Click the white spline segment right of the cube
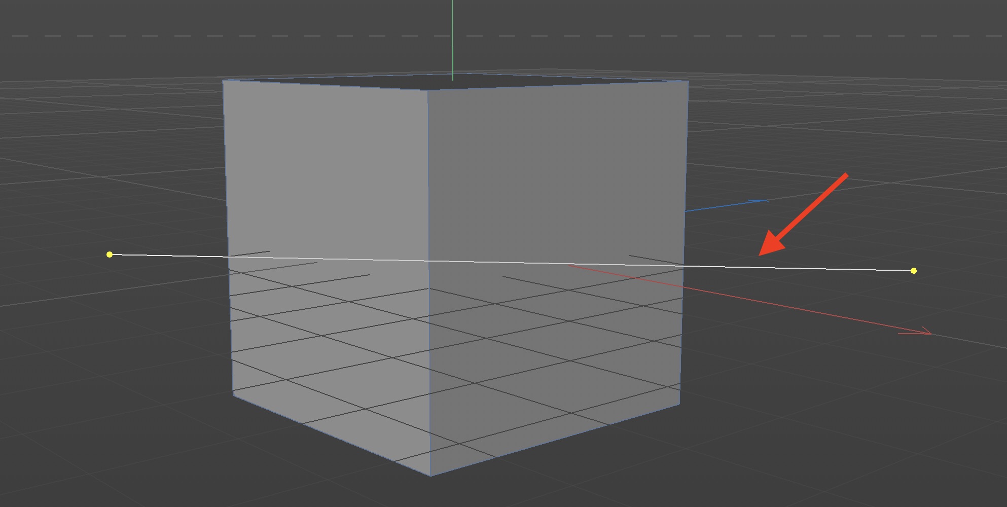Screen dimensions: 1007x507 [801, 268]
